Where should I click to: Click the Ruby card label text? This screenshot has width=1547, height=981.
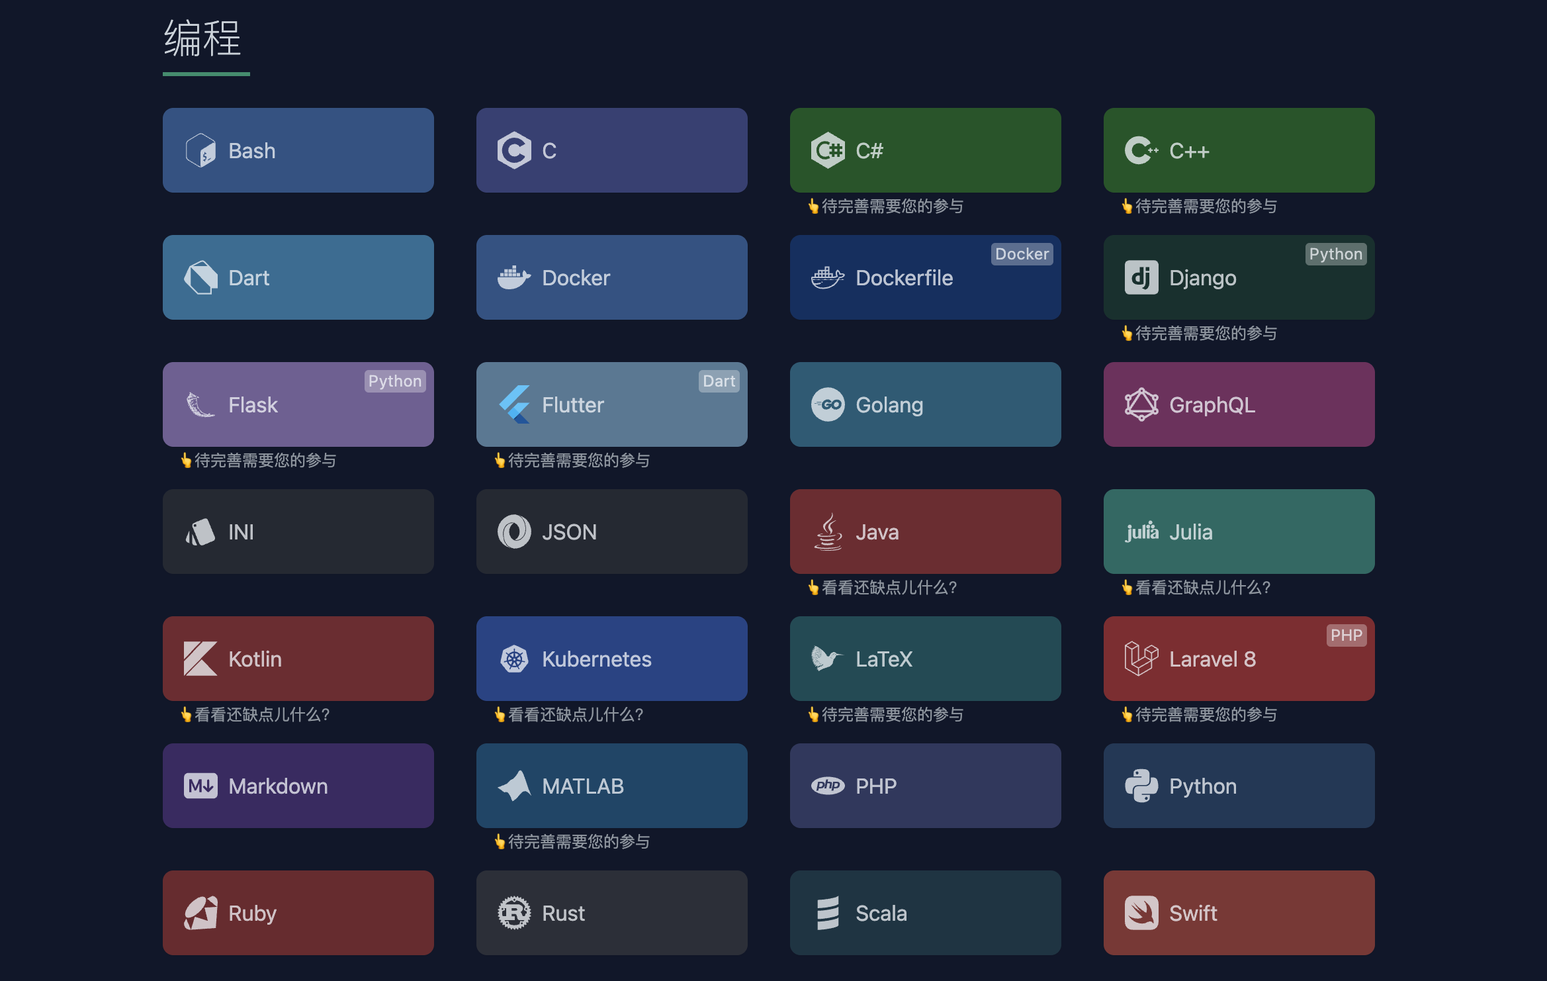[x=252, y=913]
